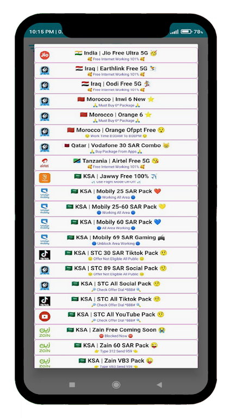Image resolution: width=236 pixels, height=418 pixels.
Task: Select India | Jio Free Ultra 5G
Action: (x=116, y=55)
